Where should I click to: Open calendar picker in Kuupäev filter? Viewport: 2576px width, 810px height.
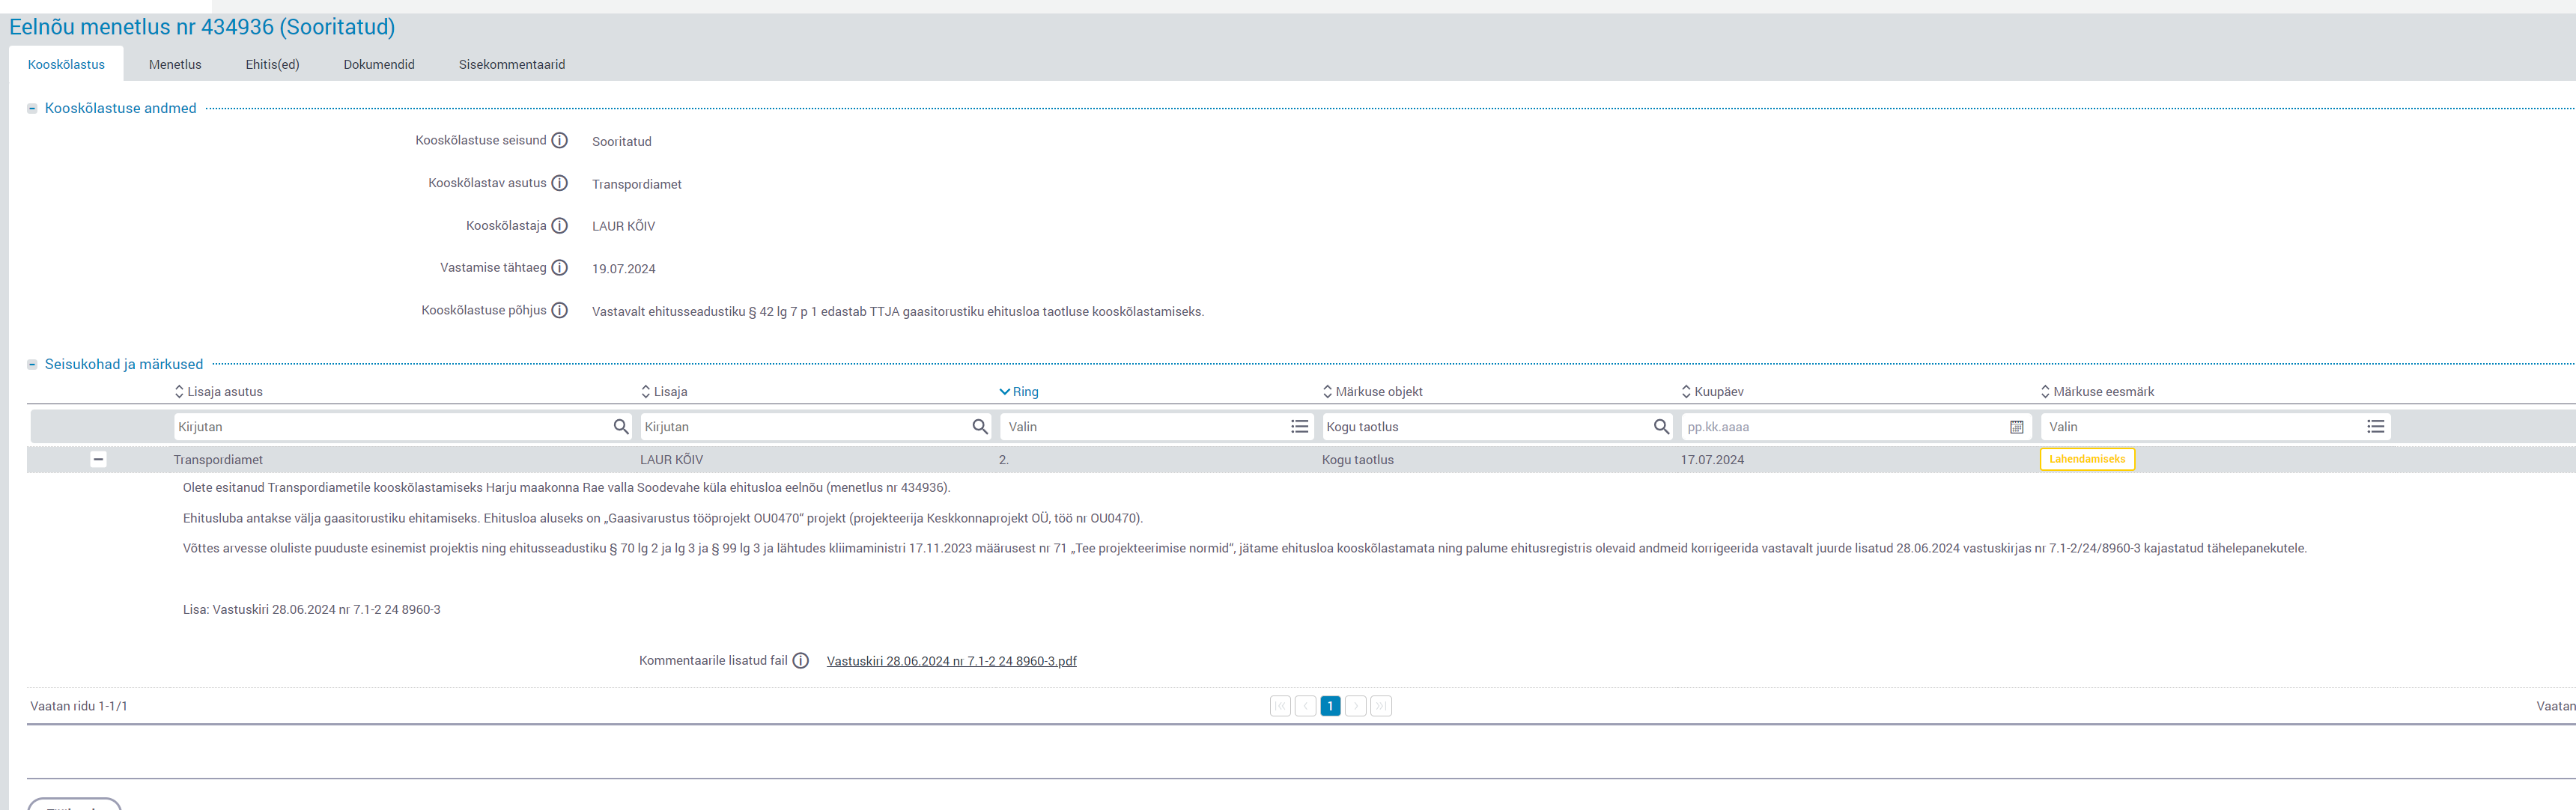tap(2016, 427)
